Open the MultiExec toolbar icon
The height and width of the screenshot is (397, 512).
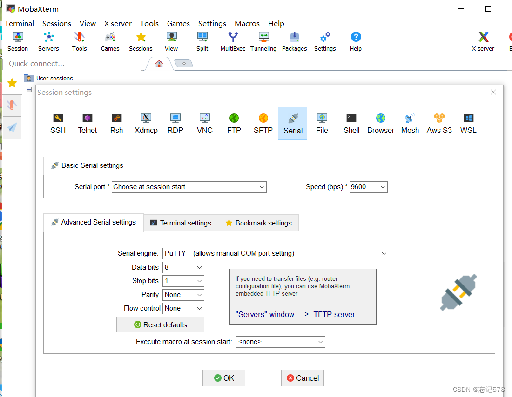pos(233,41)
